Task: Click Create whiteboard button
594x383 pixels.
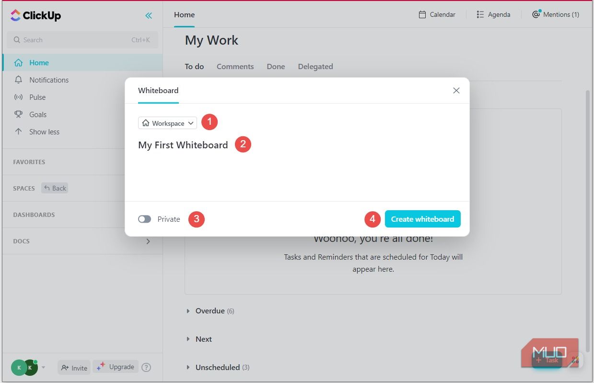Action: tap(422, 219)
